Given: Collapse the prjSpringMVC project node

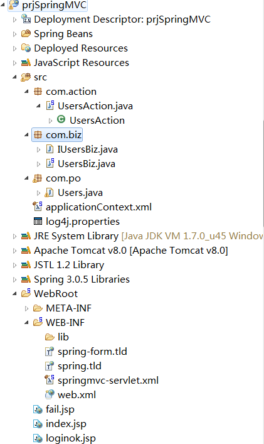Looking at the screenshot, I should (x=3, y=5).
